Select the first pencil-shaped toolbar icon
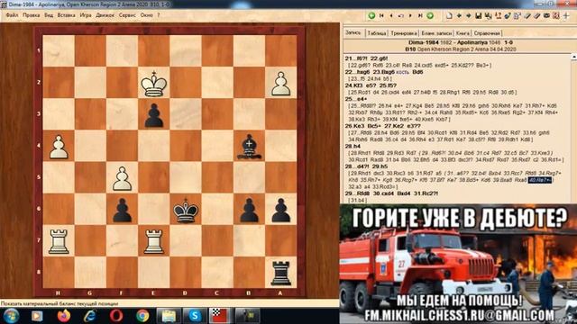 527,15
